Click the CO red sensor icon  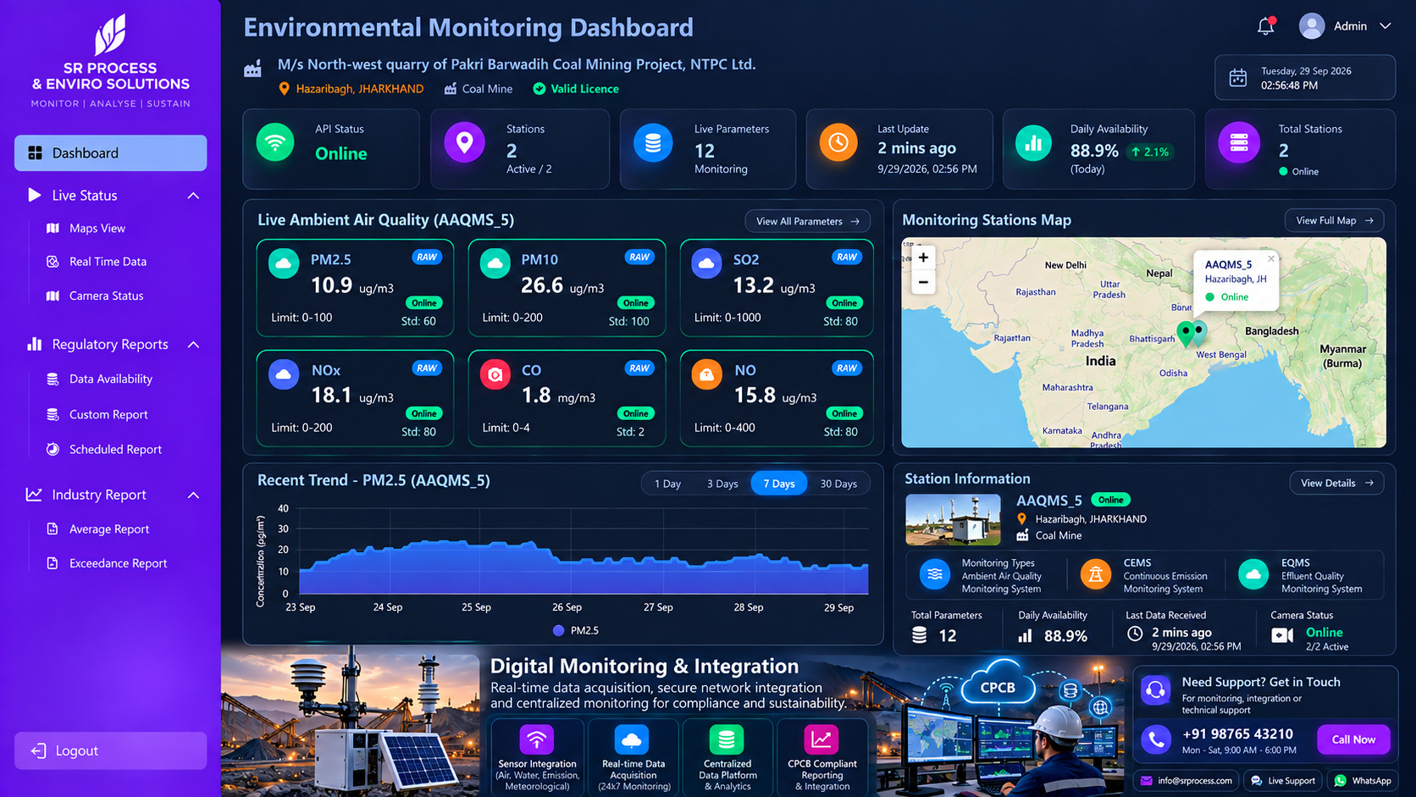click(495, 374)
